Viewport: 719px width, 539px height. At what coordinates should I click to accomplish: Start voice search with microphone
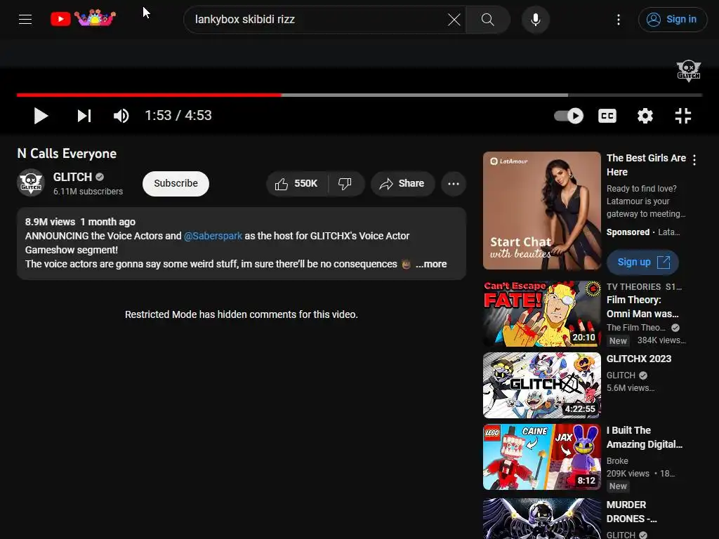(x=535, y=19)
